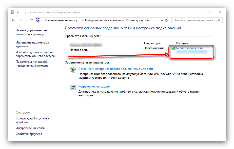Open breadcrumb arrow after 'Все элементы панели'
This screenshot has width=234, height=149.
click(82, 20)
